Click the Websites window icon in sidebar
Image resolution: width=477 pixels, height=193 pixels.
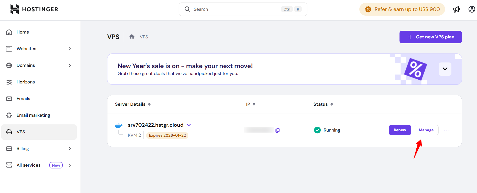[x=9, y=49]
